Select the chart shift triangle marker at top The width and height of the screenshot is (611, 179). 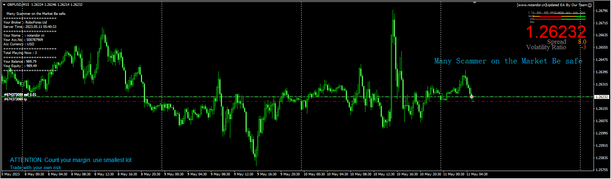tap(474, 3)
